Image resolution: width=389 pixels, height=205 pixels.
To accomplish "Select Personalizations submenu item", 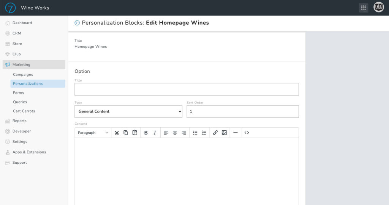I will pos(38,84).
